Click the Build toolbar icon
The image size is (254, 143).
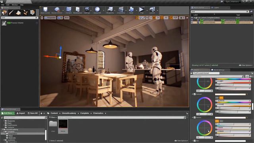pyautogui.click(x=131, y=10)
